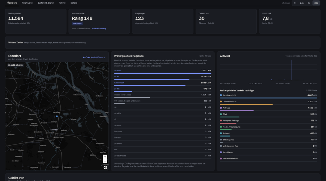Open the Aufschlüsselung link

pos(99,29)
